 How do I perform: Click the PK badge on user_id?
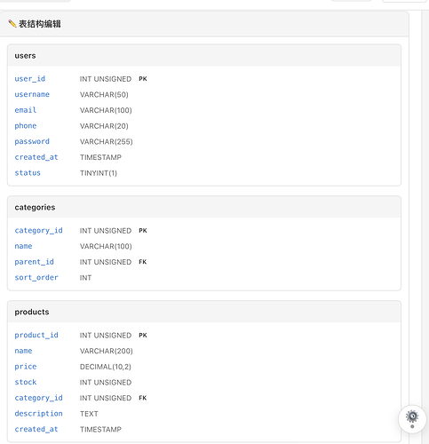[143, 79]
